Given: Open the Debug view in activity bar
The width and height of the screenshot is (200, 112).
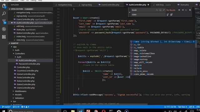Looking at the screenshot, I should click(4, 29).
